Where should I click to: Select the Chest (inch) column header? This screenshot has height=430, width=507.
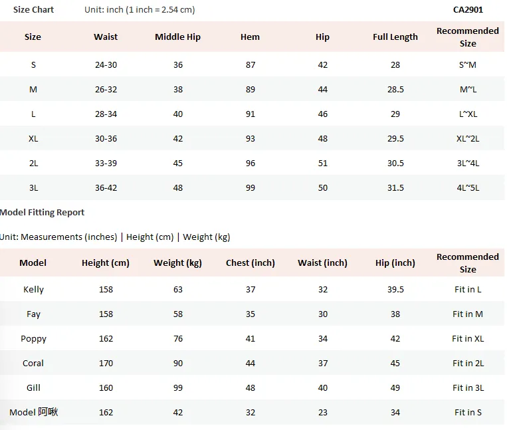click(x=251, y=263)
